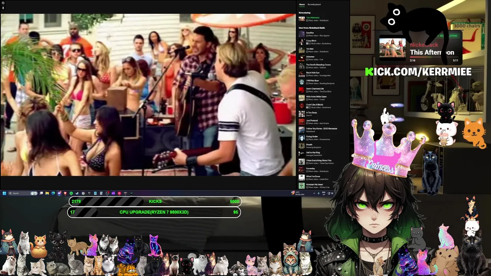
Task: Click the Satellite album art thumbnail
Action: coord(302,34)
